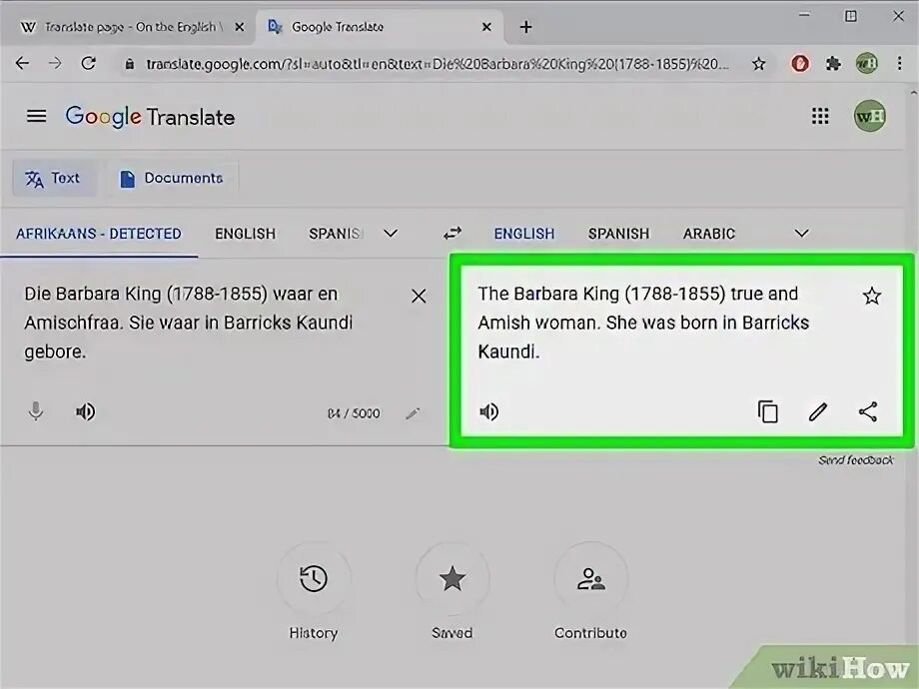
Task: Open the Chrome profile avatar in toolbar
Action: point(866,63)
